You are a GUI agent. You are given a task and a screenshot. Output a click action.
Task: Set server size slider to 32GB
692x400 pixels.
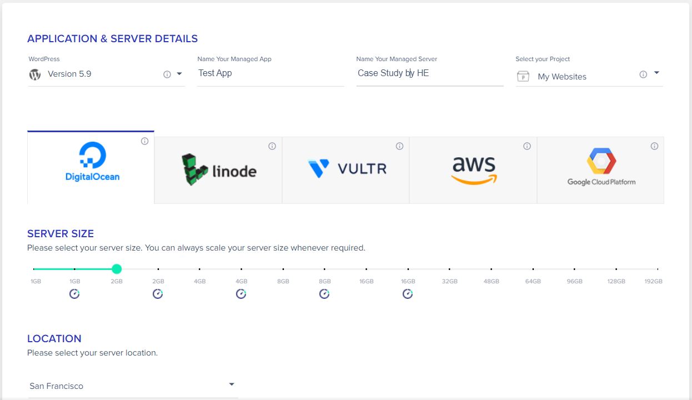click(x=450, y=269)
